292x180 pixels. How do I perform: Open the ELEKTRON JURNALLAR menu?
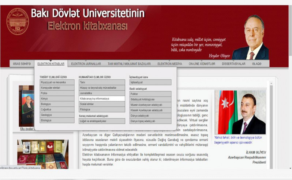point(86,64)
